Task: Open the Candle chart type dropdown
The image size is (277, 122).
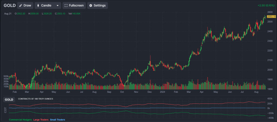Action: 48,5
